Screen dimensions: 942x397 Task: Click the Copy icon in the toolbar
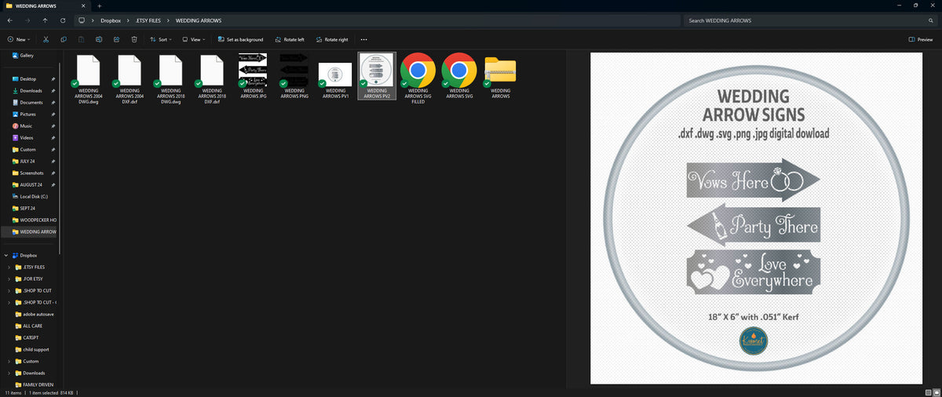(64, 39)
